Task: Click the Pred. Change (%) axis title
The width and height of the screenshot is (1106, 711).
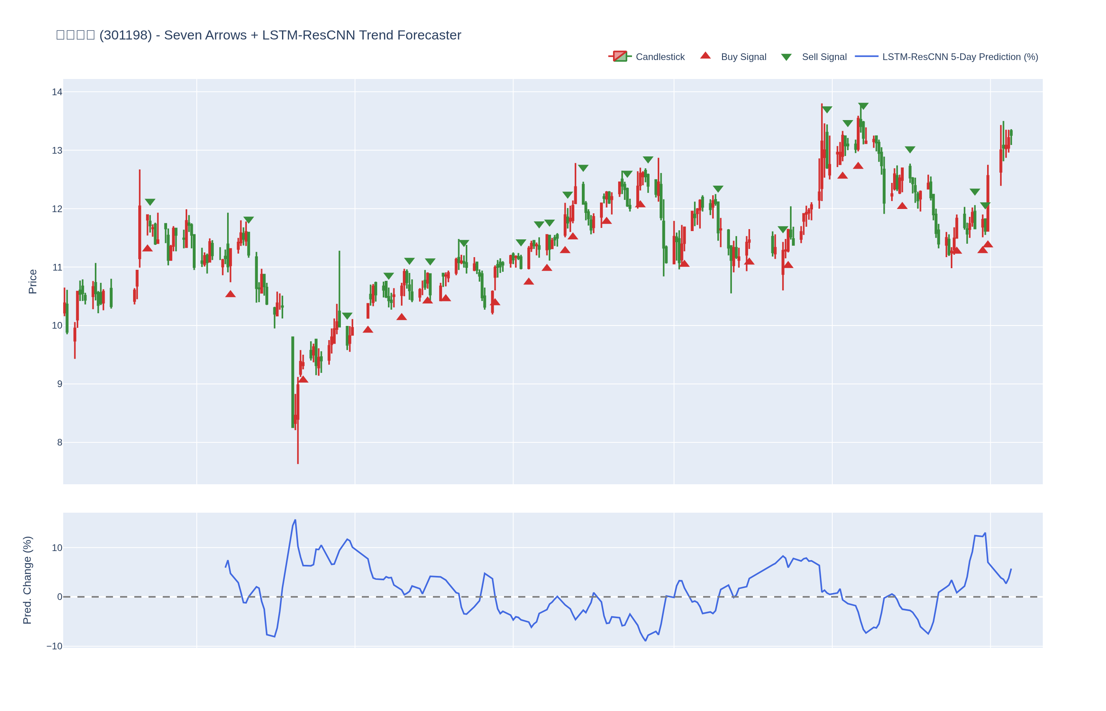Action: [27, 580]
